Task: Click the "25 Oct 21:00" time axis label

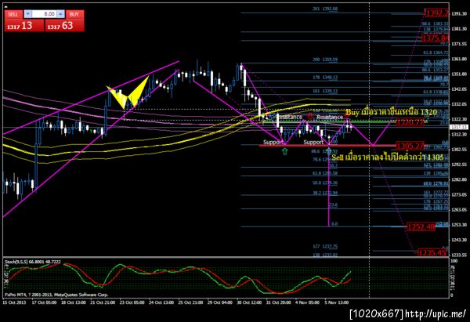Action: click(190, 302)
